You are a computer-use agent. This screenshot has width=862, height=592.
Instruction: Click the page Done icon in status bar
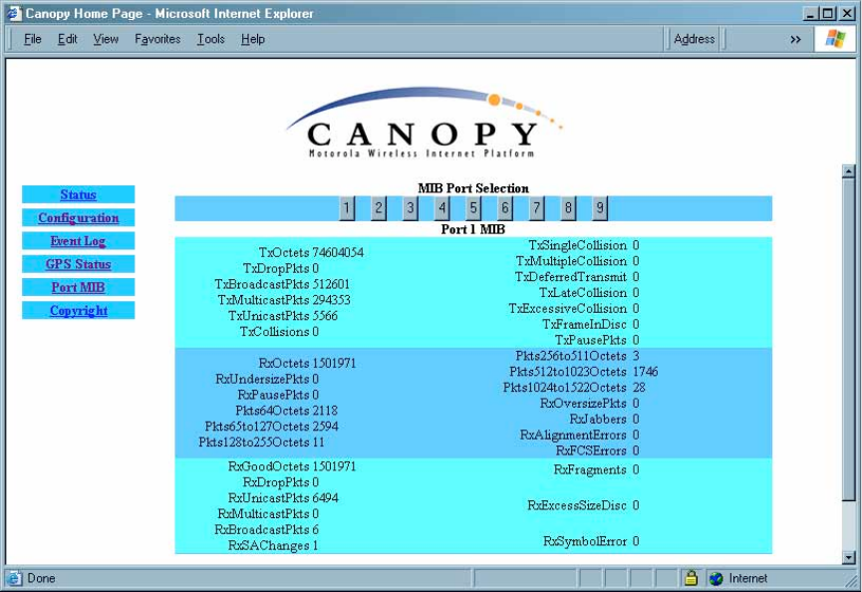[14, 578]
